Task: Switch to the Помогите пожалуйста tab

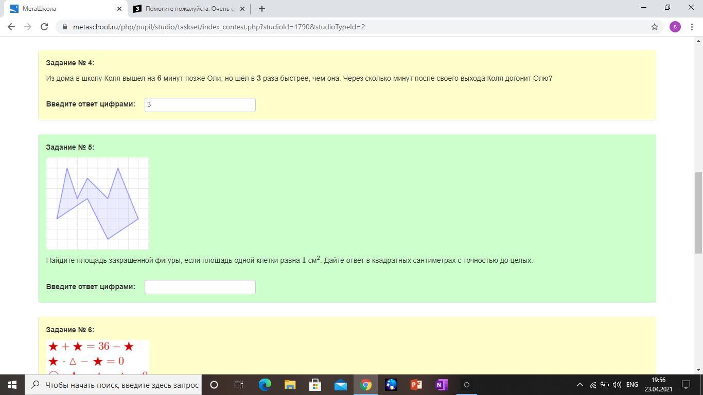Action: 189,9
